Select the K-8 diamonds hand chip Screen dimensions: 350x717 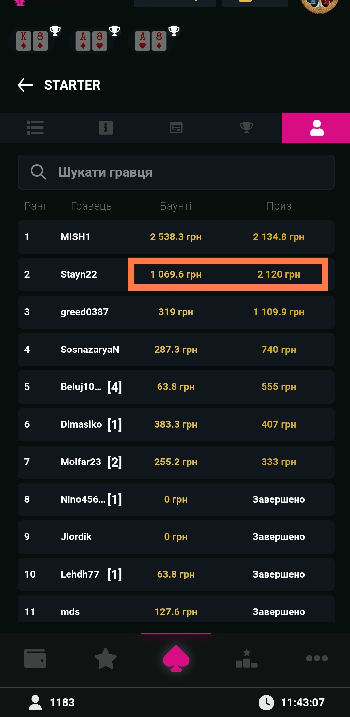point(32,41)
